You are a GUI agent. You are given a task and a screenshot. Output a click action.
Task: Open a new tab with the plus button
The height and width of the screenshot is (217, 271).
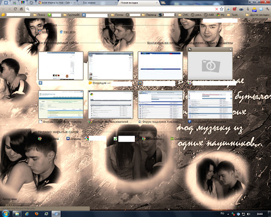[x=163, y=3]
